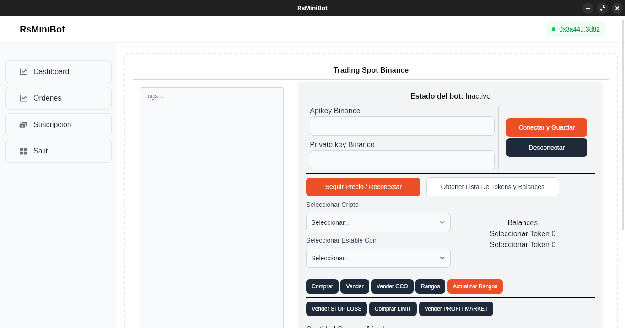Focus the Apikey Binance input field

[402, 126]
